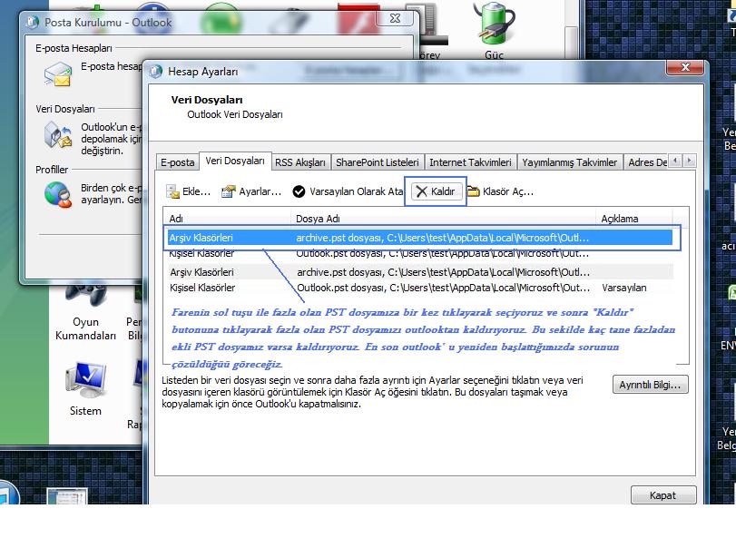Open folder with Klasör Aç...
This screenshot has height=548, width=736.
click(x=500, y=191)
